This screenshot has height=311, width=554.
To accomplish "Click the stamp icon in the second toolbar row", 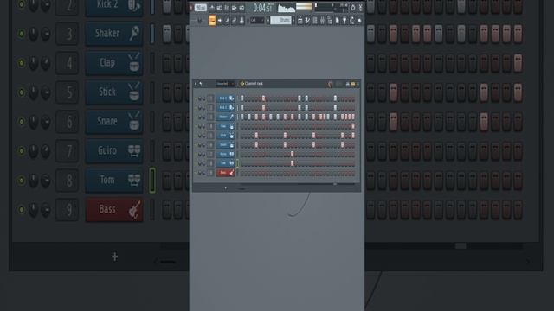I will pyautogui.click(x=242, y=21).
